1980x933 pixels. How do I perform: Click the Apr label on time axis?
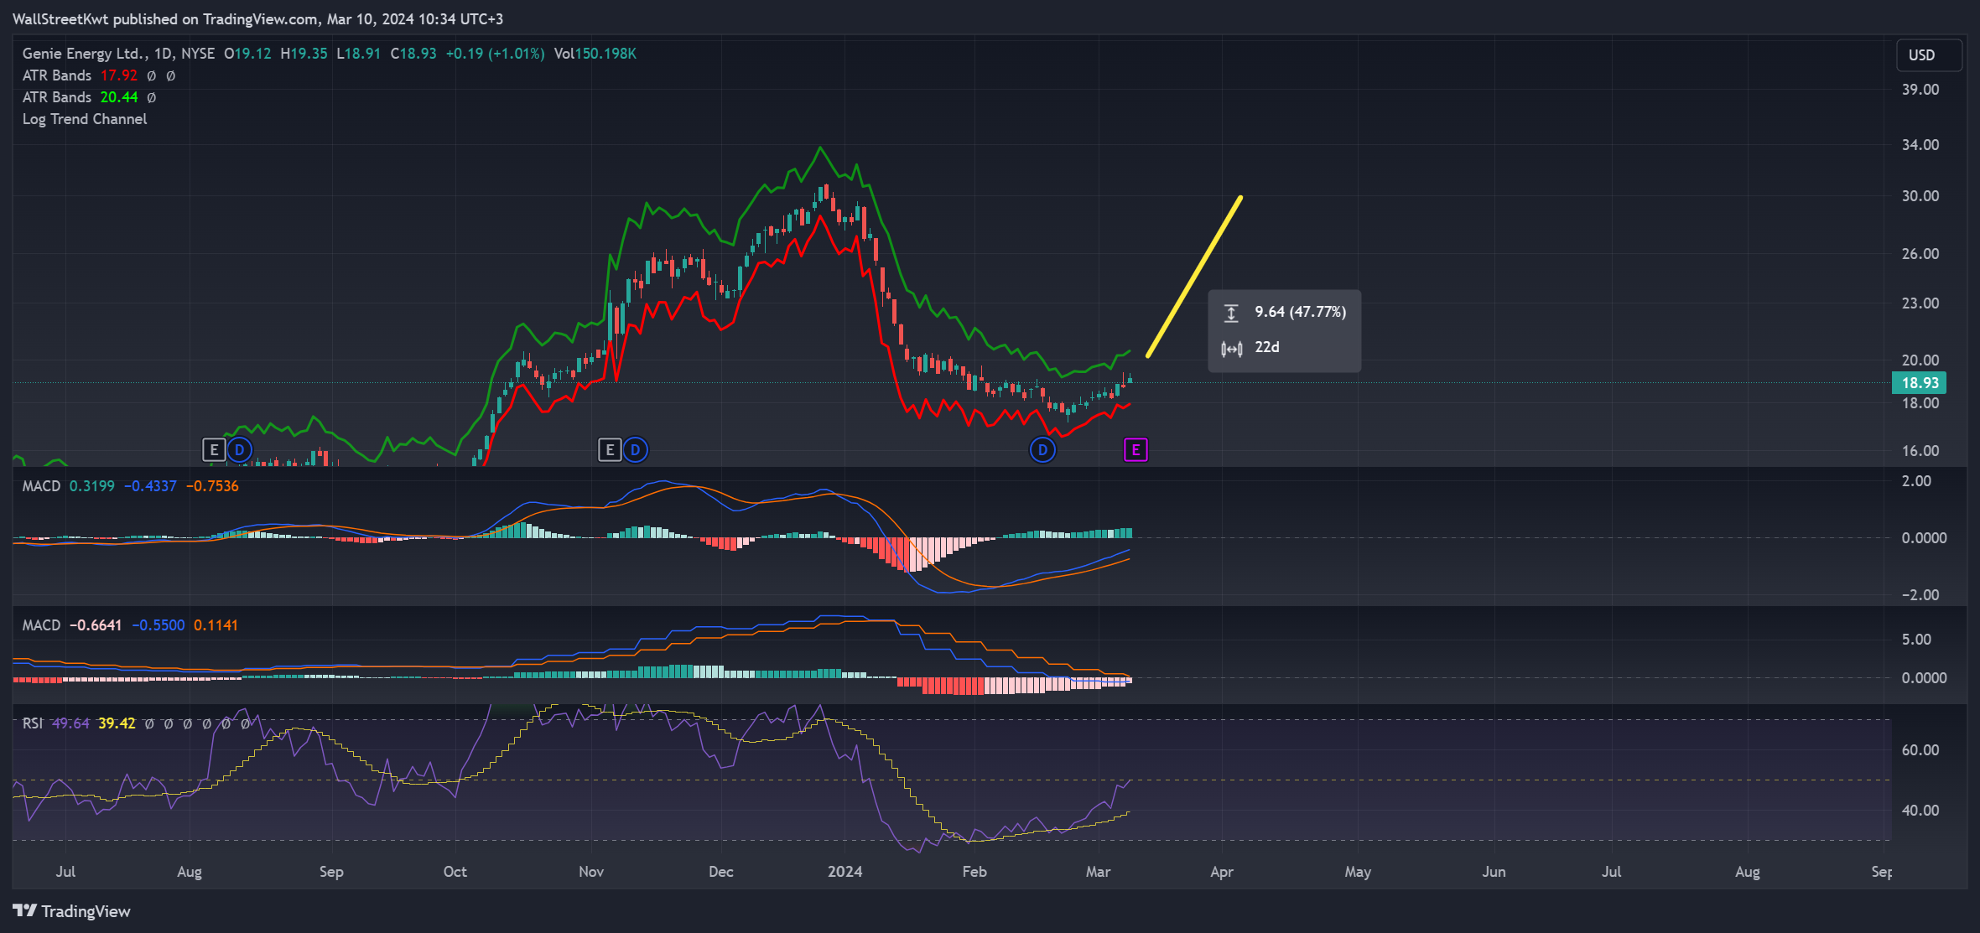click(x=1222, y=872)
